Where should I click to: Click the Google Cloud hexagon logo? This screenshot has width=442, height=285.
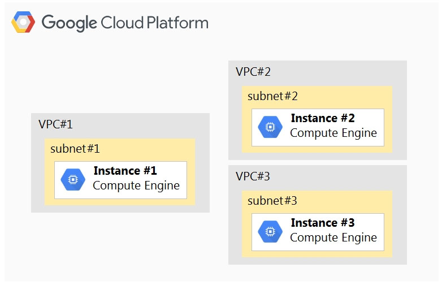tap(23, 23)
